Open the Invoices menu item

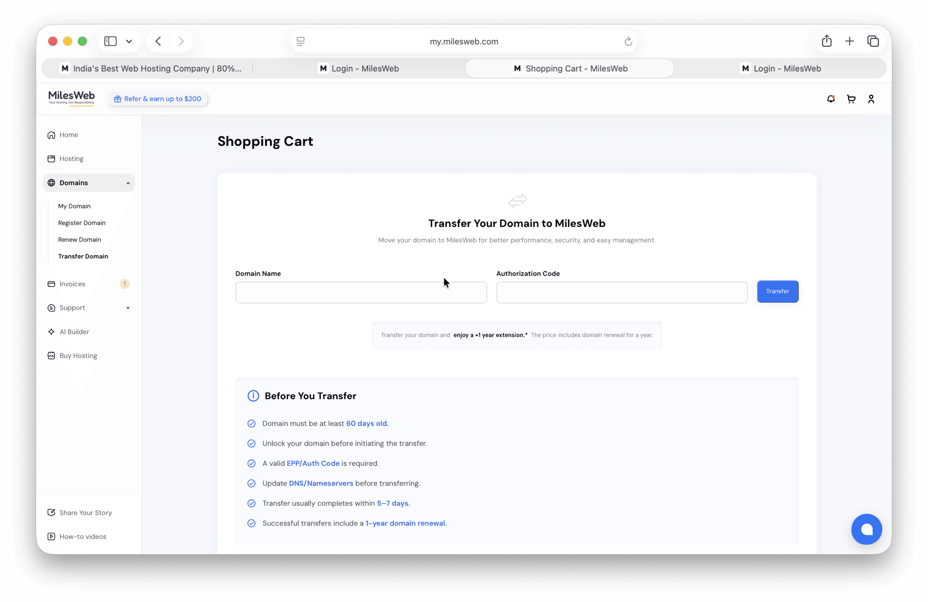click(88, 284)
